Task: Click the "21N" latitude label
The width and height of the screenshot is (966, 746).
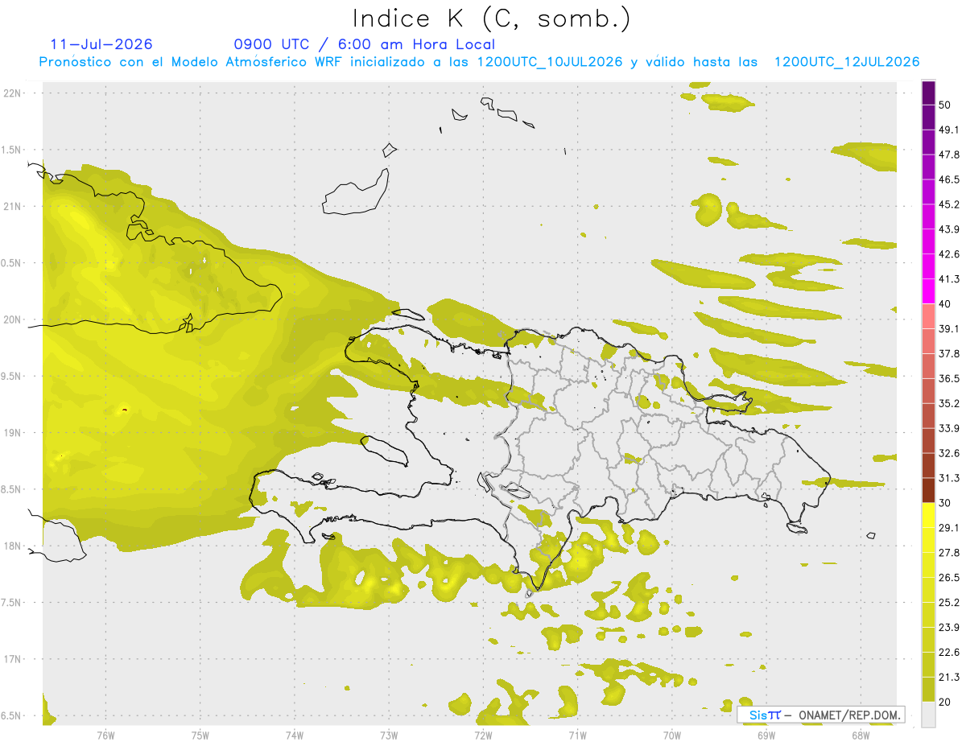Action: (12, 206)
